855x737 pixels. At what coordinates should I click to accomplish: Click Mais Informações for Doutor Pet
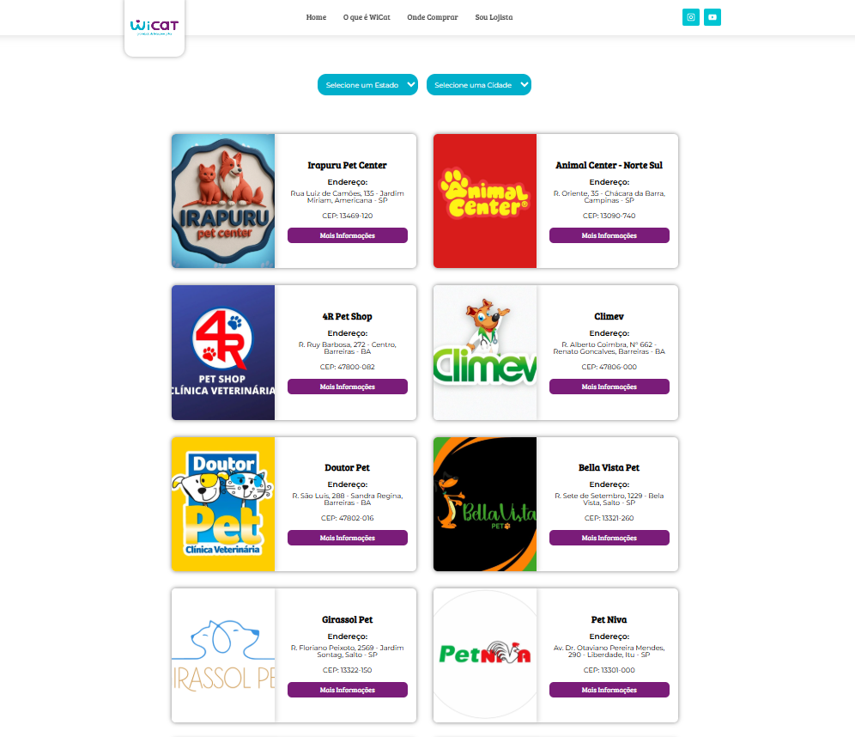348,538
